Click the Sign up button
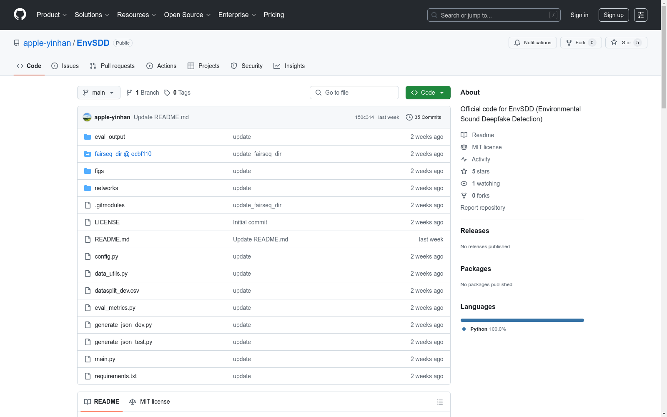The image size is (667, 417). (x=614, y=15)
